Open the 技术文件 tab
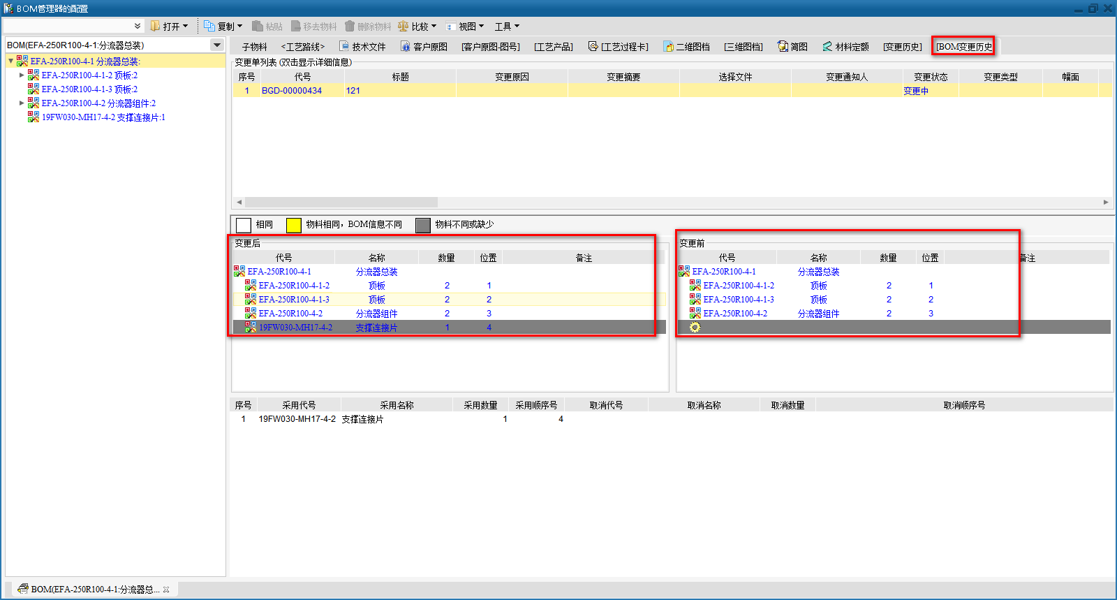The image size is (1117, 600). [362, 47]
